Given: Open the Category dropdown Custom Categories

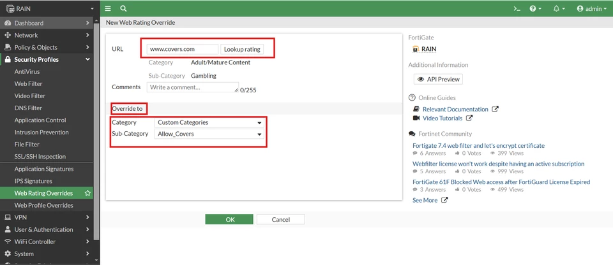Looking at the screenshot, I should click(x=209, y=122).
